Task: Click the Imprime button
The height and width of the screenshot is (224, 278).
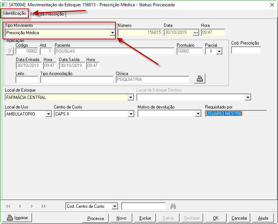Action: click(x=17, y=218)
